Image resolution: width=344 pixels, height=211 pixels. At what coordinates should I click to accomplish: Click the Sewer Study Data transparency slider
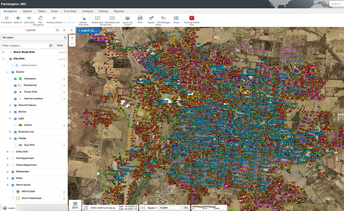pos(62,52)
